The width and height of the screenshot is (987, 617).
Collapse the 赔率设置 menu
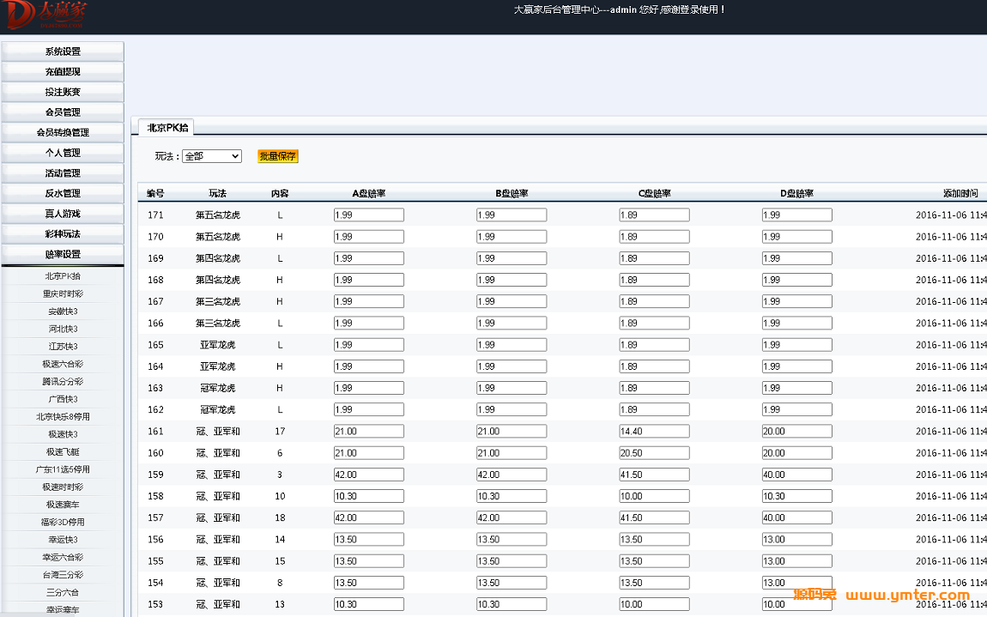click(63, 254)
